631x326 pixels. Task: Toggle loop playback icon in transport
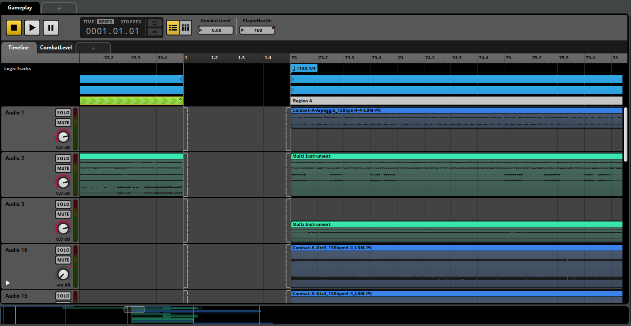click(x=154, y=23)
